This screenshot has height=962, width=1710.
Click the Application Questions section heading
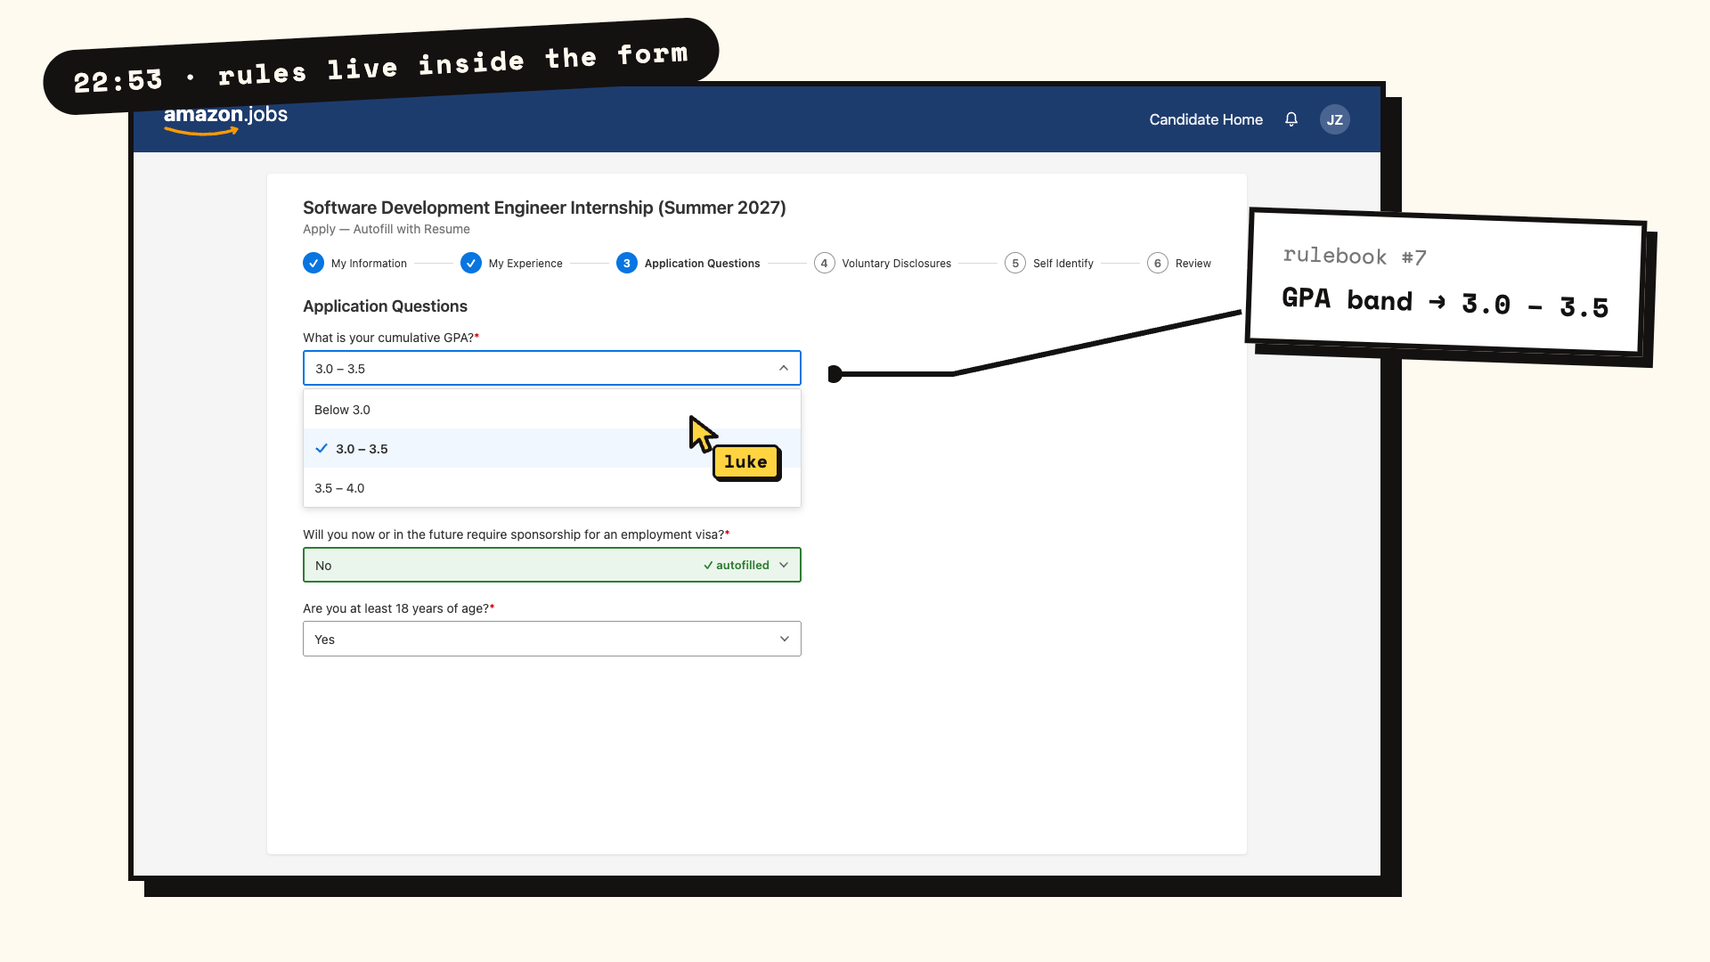[385, 306]
